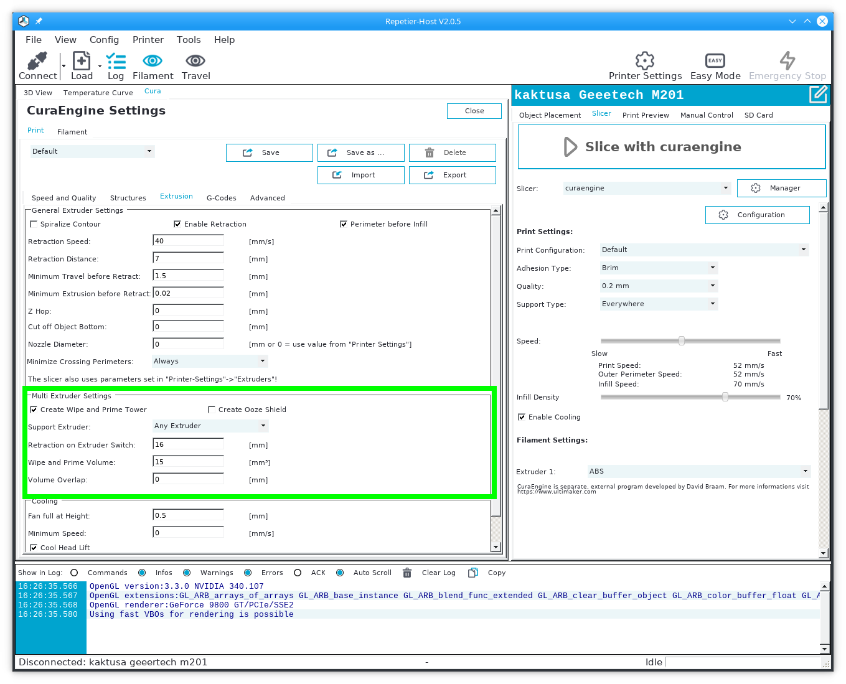The image size is (846, 684).
Task: Open Print Configuration dropdown
Action: pos(705,250)
